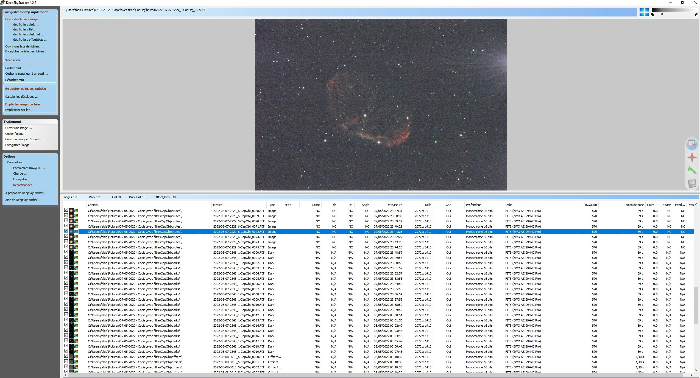Toggle checkbox for dark file CapObj_0005.FIT
Image resolution: width=700 pixels, height=378 pixels.
tap(66, 278)
